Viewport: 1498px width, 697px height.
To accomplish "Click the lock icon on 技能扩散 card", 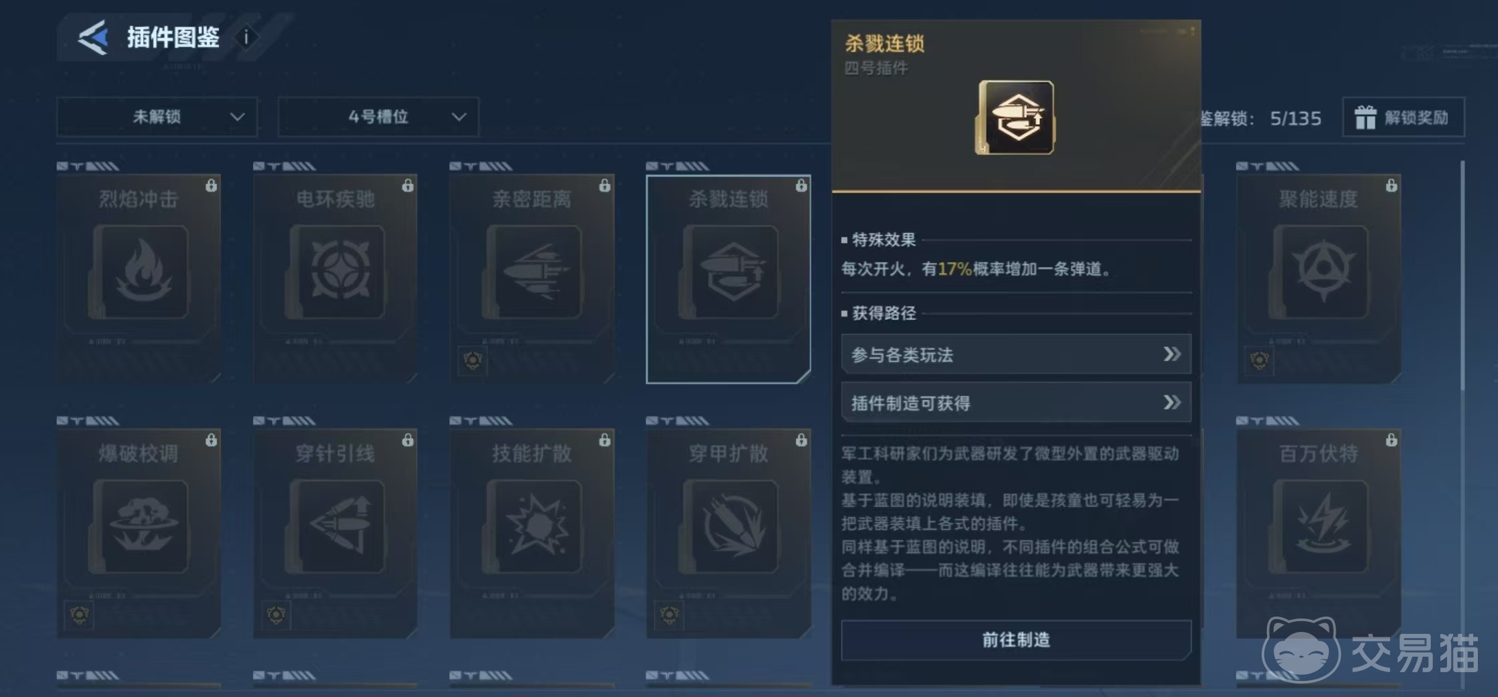I will [604, 440].
